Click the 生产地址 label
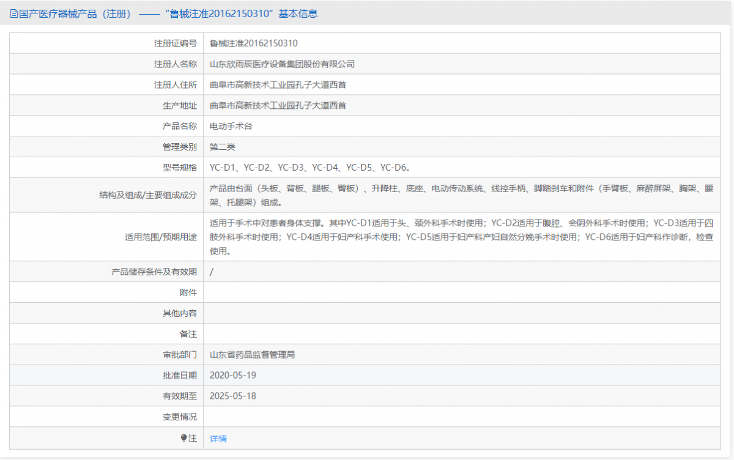Screen dimensions: 734x460 coord(180,106)
